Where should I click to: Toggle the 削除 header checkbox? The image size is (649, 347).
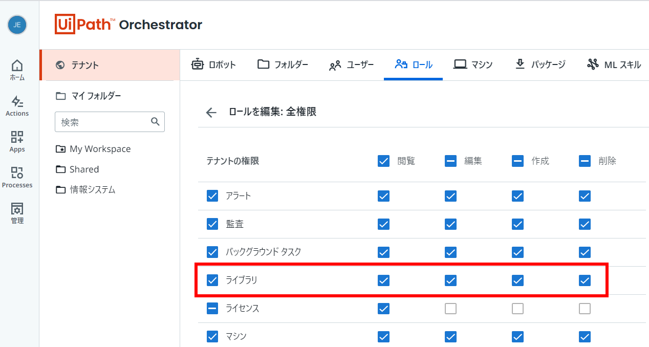(585, 161)
